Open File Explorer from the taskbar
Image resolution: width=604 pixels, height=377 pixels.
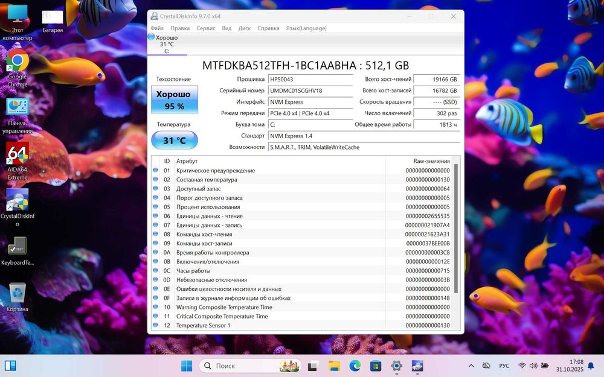click(334, 366)
